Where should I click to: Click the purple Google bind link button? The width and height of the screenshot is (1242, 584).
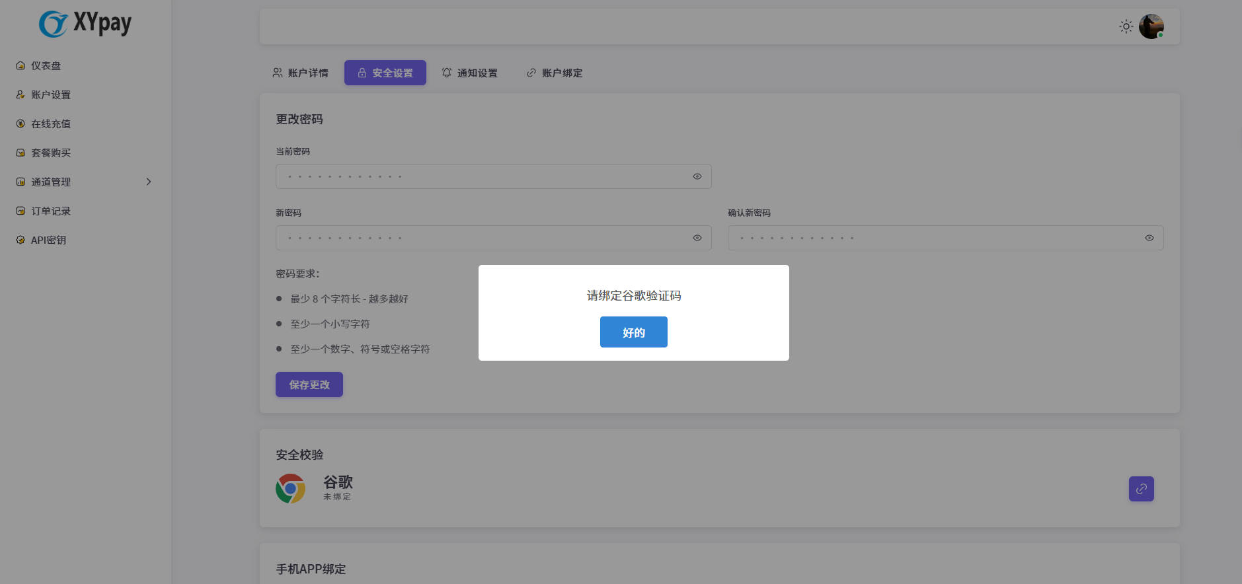[x=1142, y=489]
